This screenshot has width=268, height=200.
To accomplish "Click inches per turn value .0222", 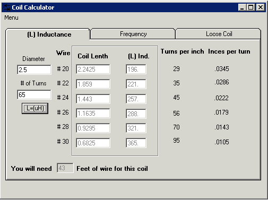I will pos(221,98).
